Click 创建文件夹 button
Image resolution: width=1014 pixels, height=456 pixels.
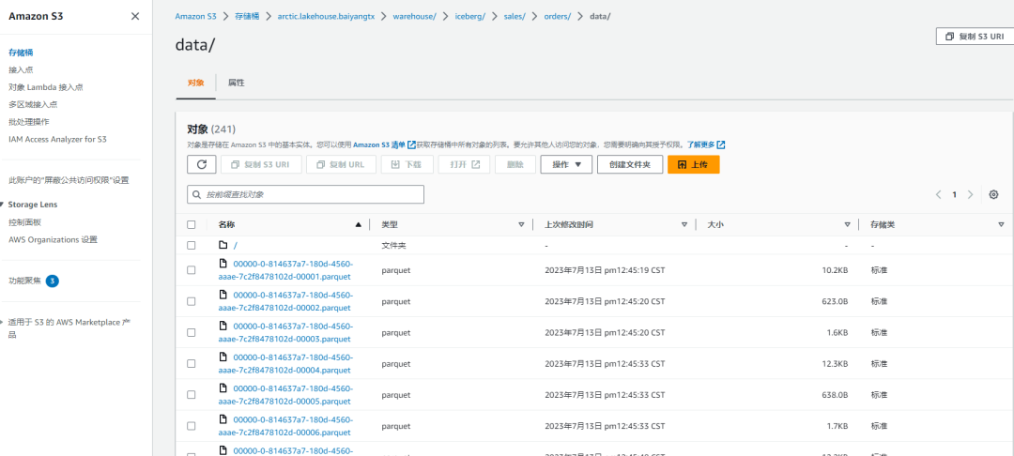point(630,165)
